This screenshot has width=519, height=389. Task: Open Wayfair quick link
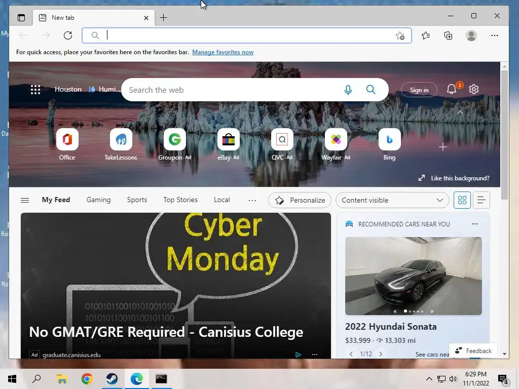336,144
